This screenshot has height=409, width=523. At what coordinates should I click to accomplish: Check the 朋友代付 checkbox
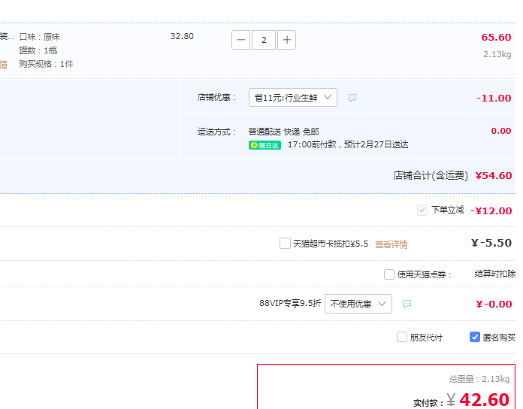[402, 337]
